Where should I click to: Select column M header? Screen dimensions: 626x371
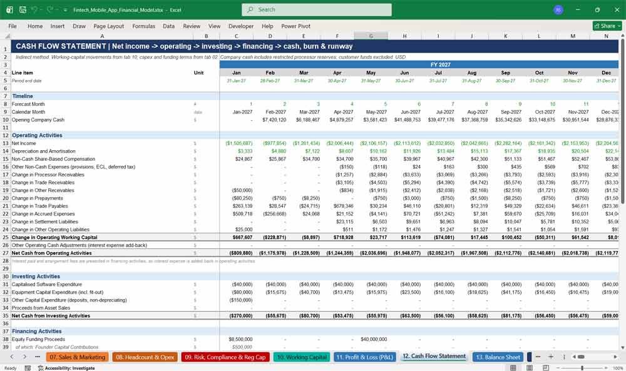(573, 36)
